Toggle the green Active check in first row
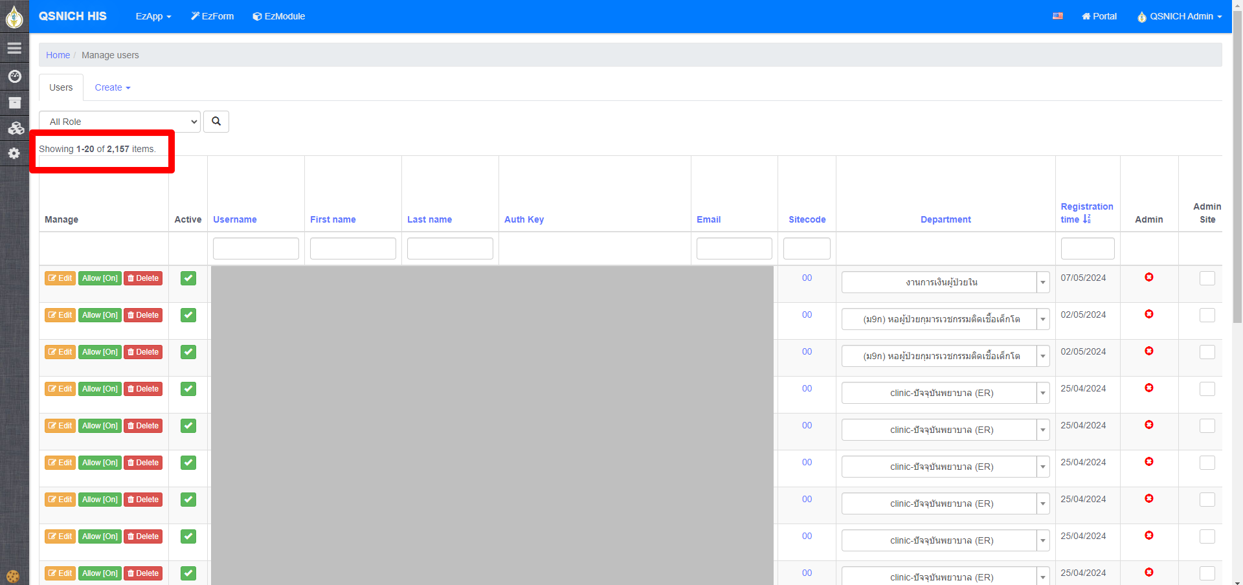The height and width of the screenshot is (585, 1243). [188, 278]
